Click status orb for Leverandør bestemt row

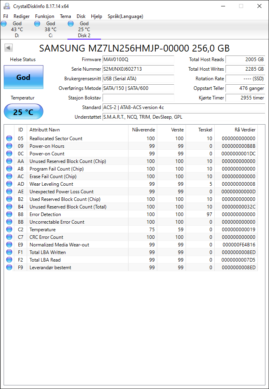coord(9,268)
